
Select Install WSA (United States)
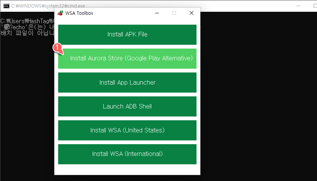pos(127,131)
